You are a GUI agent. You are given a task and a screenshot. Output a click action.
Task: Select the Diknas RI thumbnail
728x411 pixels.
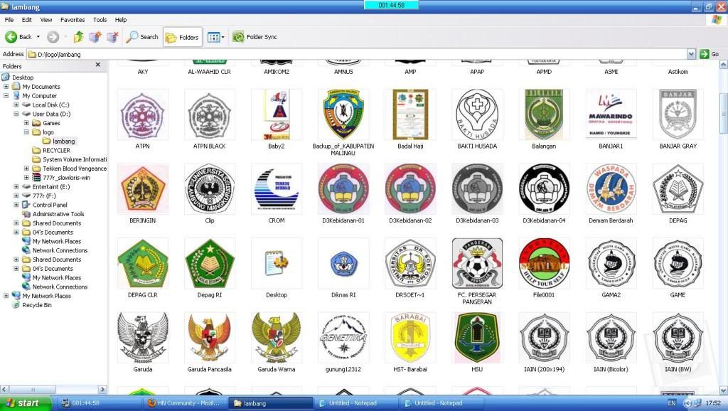(343, 263)
